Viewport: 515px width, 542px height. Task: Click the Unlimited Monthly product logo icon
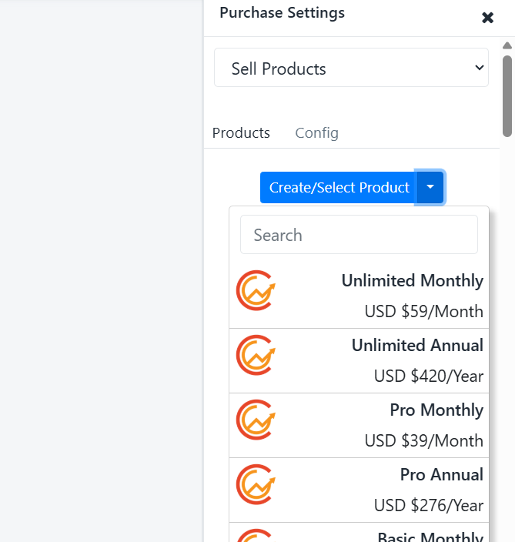click(x=256, y=290)
